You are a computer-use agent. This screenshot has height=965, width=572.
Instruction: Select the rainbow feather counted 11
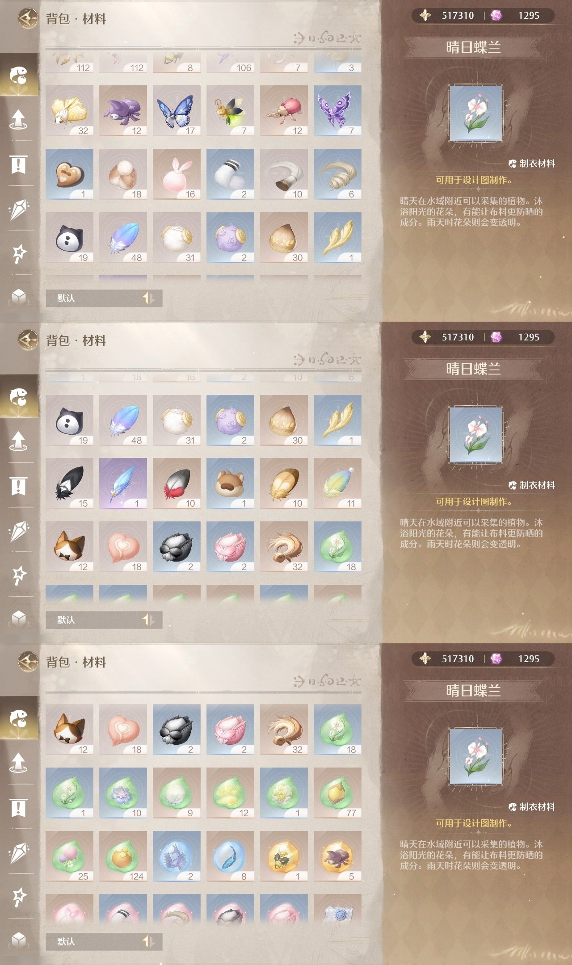pyautogui.click(x=337, y=483)
